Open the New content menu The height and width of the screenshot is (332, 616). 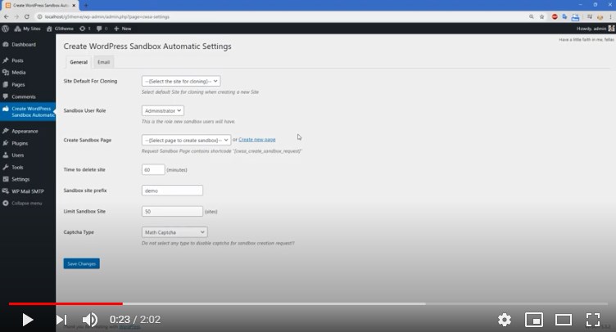123,29
